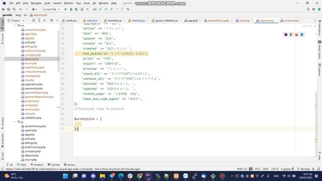Open file in Edge browser icon
322x181 pixels.
[302, 35]
